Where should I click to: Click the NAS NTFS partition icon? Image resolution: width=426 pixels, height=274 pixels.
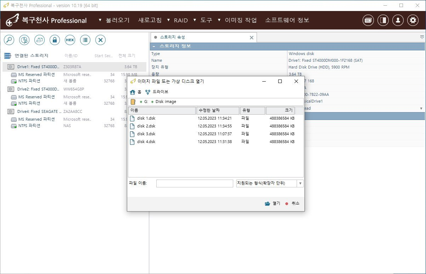pos(14,126)
